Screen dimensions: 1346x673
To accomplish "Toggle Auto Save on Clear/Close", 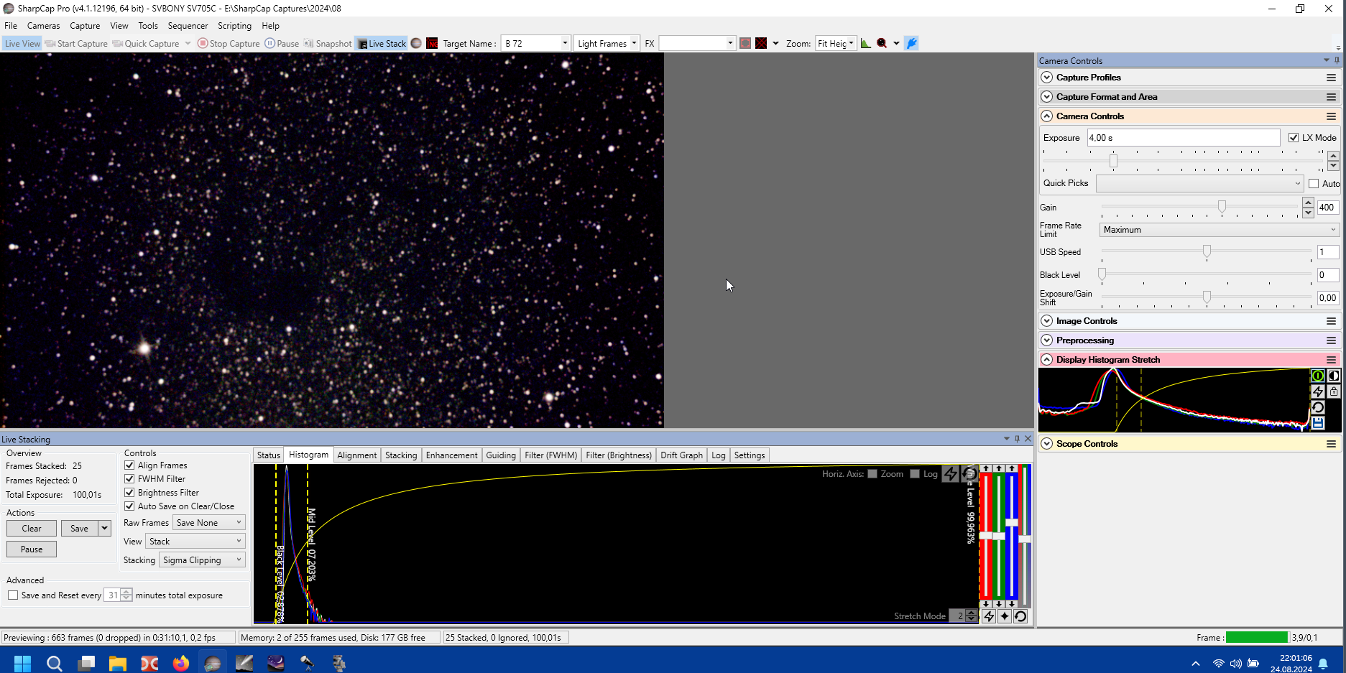I will pos(129,506).
